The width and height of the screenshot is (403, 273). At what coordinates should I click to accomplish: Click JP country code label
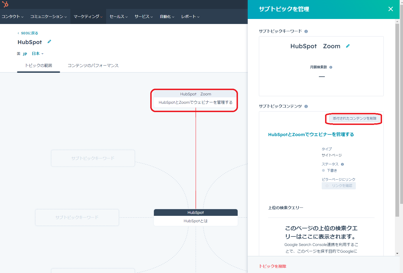(x=25, y=54)
